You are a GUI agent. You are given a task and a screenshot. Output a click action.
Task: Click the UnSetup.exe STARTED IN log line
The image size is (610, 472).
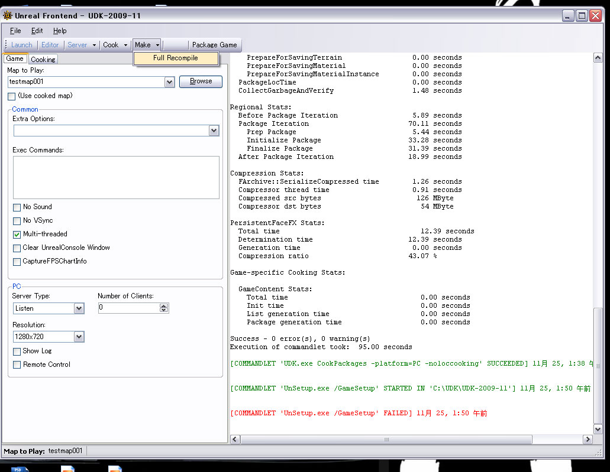point(411,389)
